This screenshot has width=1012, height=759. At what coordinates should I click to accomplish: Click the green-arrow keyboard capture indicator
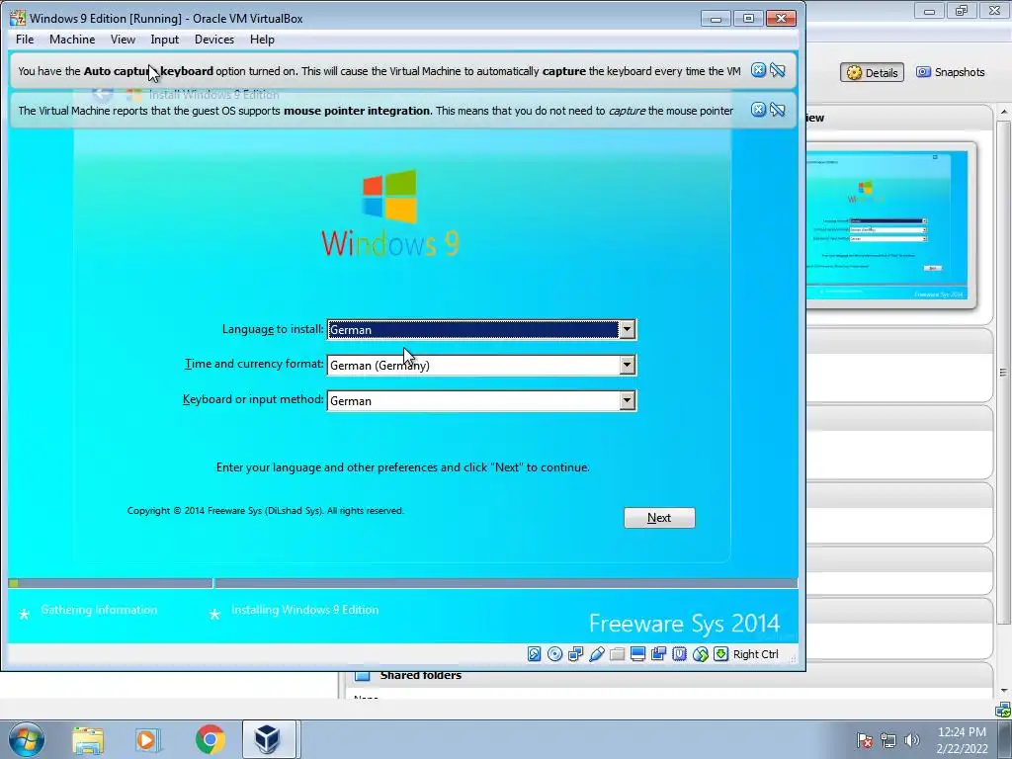click(x=720, y=654)
